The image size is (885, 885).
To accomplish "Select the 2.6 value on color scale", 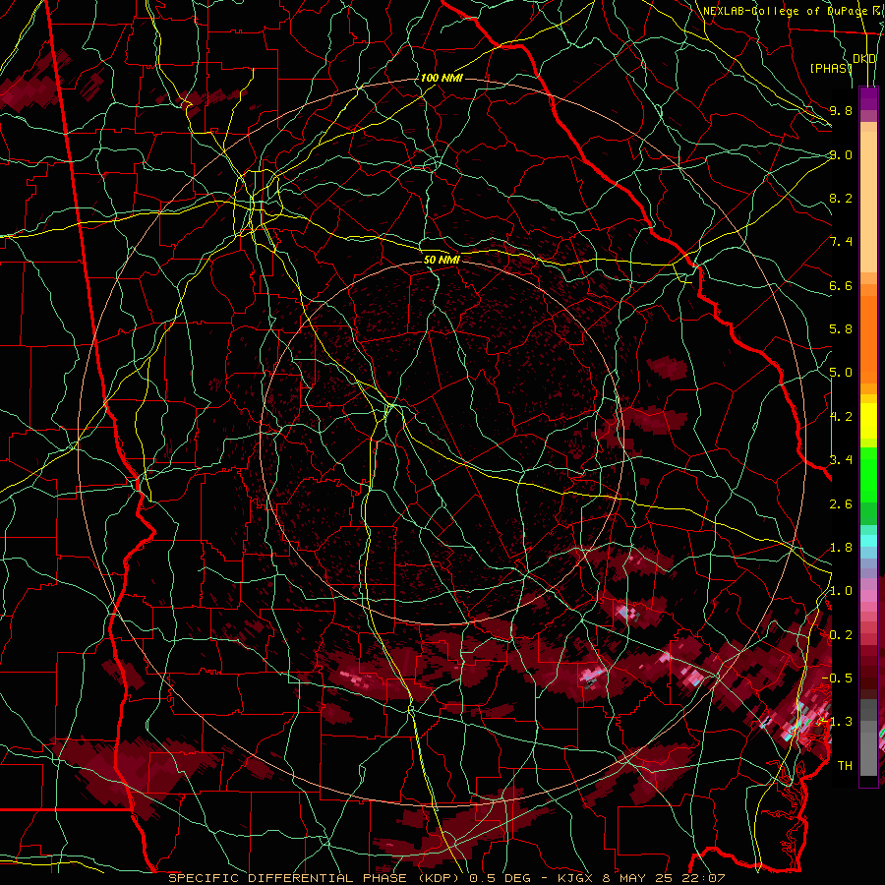I will pos(841,504).
